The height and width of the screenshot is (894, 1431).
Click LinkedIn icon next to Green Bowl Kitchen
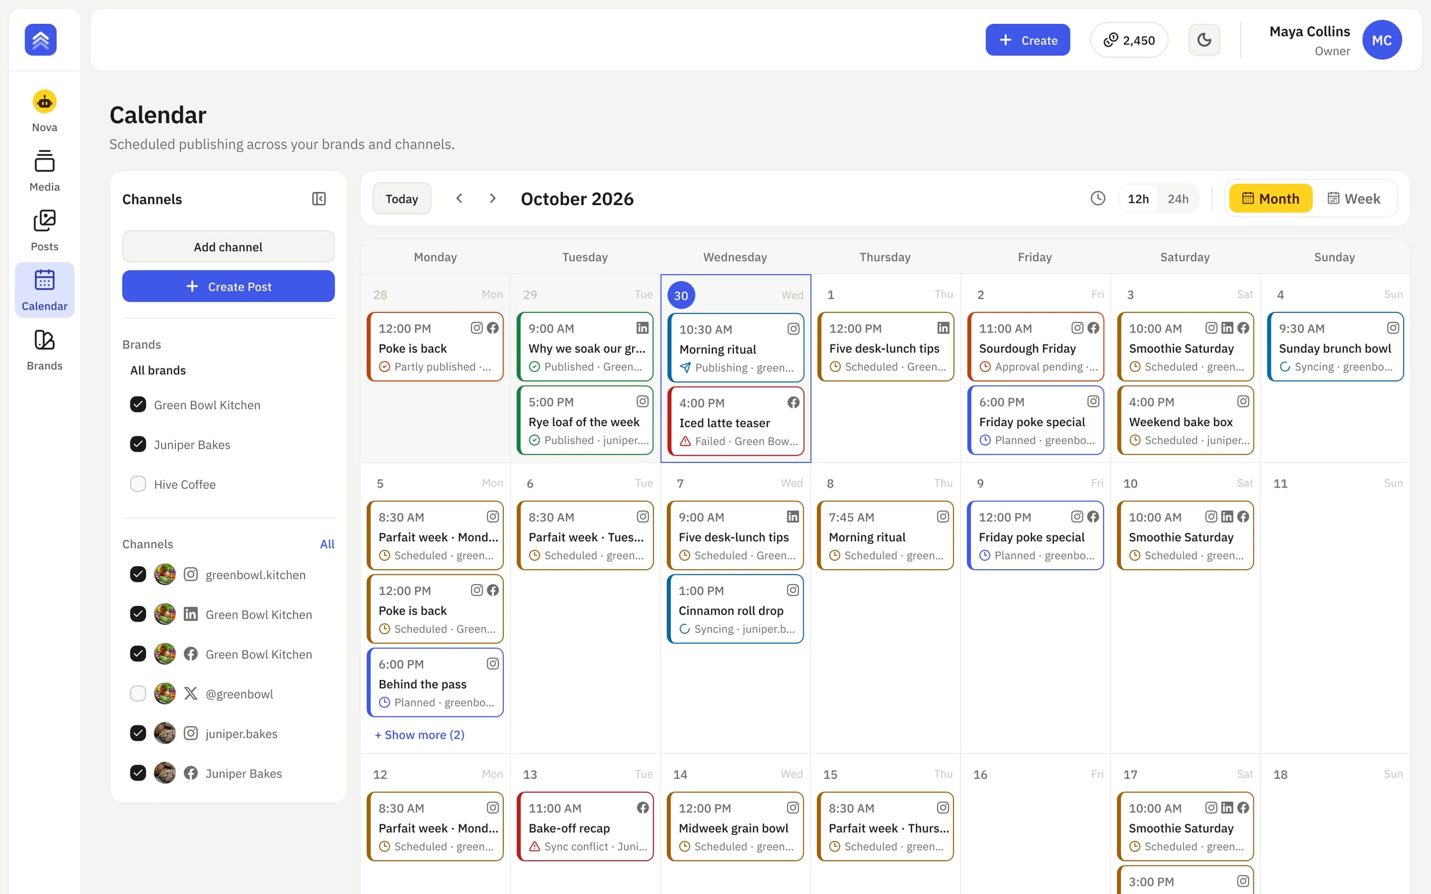(x=191, y=614)
